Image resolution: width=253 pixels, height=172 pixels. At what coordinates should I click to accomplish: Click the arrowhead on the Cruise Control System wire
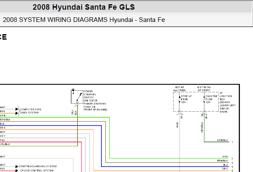pyautogui.click(x=17, y=171)
